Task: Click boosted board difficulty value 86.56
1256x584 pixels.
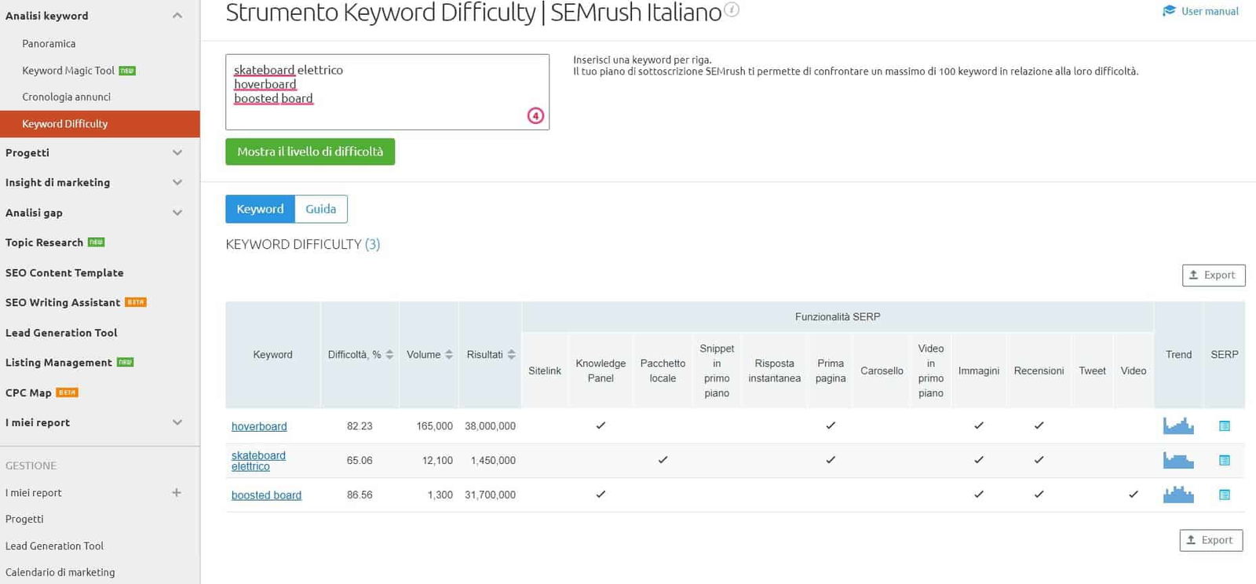Action: tap(360, 495)
